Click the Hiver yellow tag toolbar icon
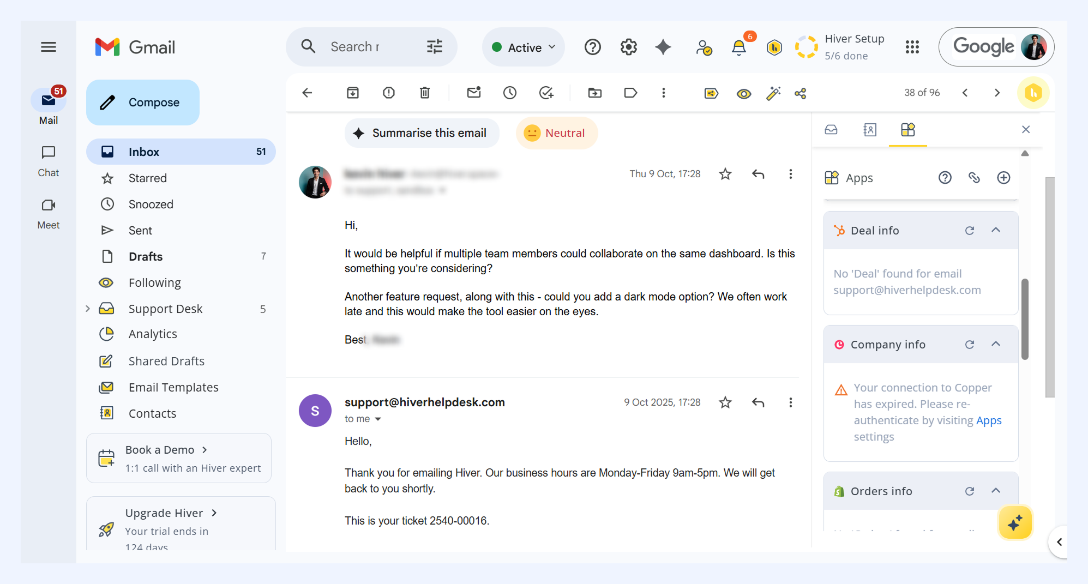This screenshot has height=584, width=1088. click(x=711, y=94)
